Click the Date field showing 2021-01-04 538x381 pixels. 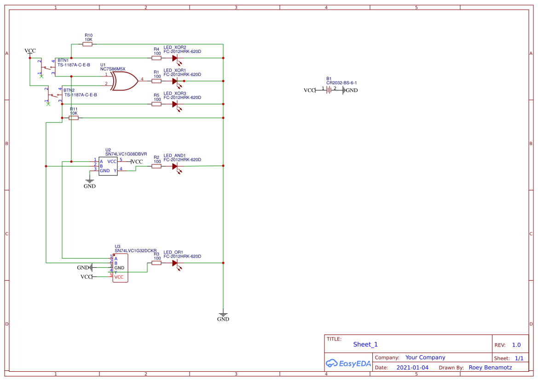click(413, 367)
